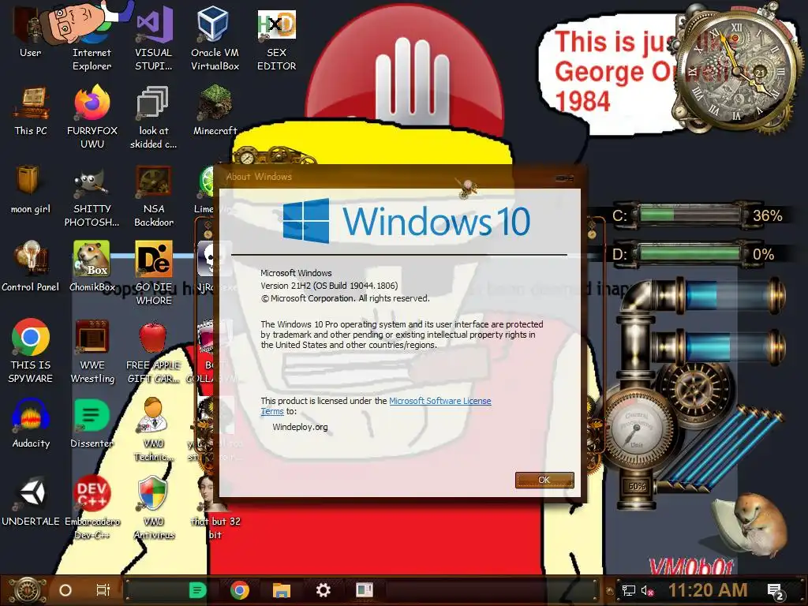The height and width of the screenshot is (606, 808).
Task: Open Cortana search circle on taskbar
Action: click(x=65, y=590)
